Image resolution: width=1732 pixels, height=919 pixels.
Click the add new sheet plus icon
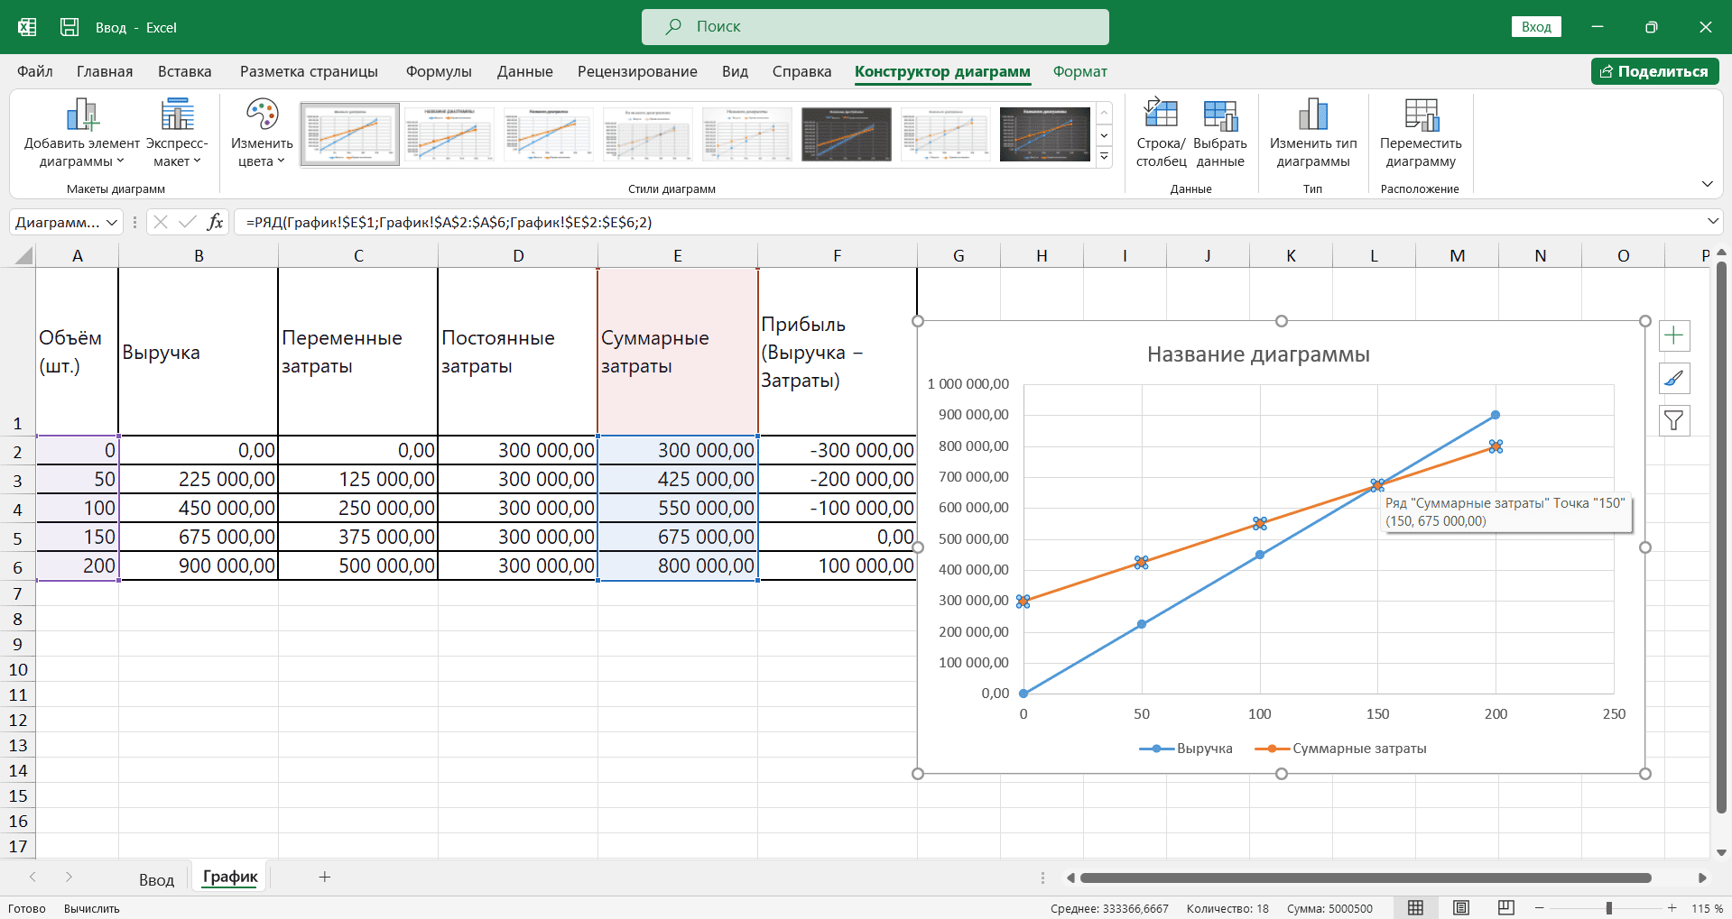pos(325,877)
